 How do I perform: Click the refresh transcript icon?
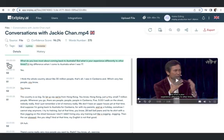[x=150, y=30]
